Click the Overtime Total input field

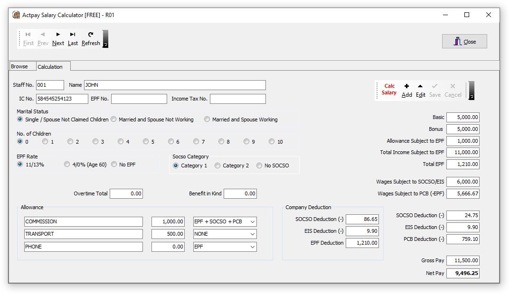tap(126, 193)
